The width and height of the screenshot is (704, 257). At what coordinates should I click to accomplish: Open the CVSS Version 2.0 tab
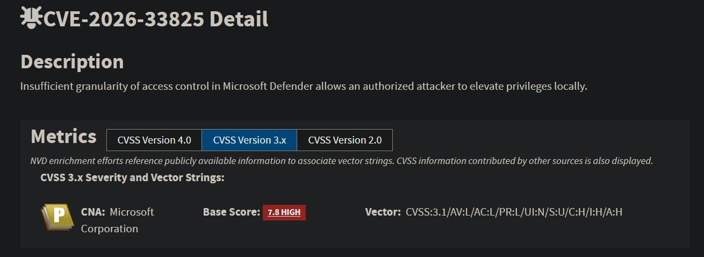point(344,140)
